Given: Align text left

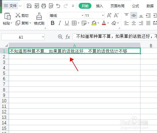Looking at the screenshot, I should pos(127,23).
